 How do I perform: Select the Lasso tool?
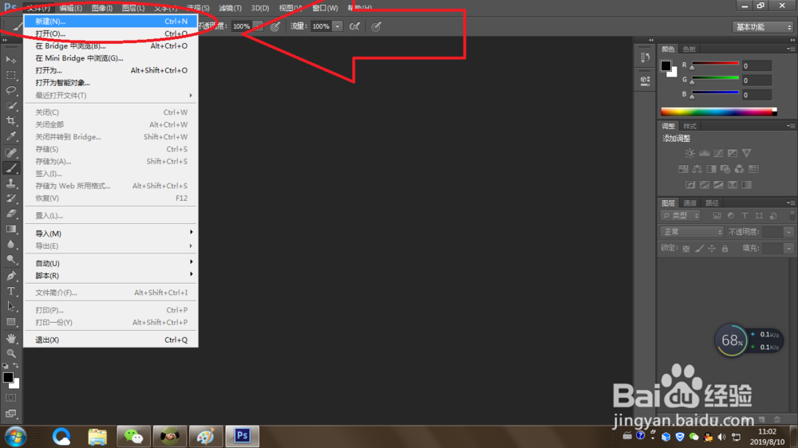pos(10,91)
